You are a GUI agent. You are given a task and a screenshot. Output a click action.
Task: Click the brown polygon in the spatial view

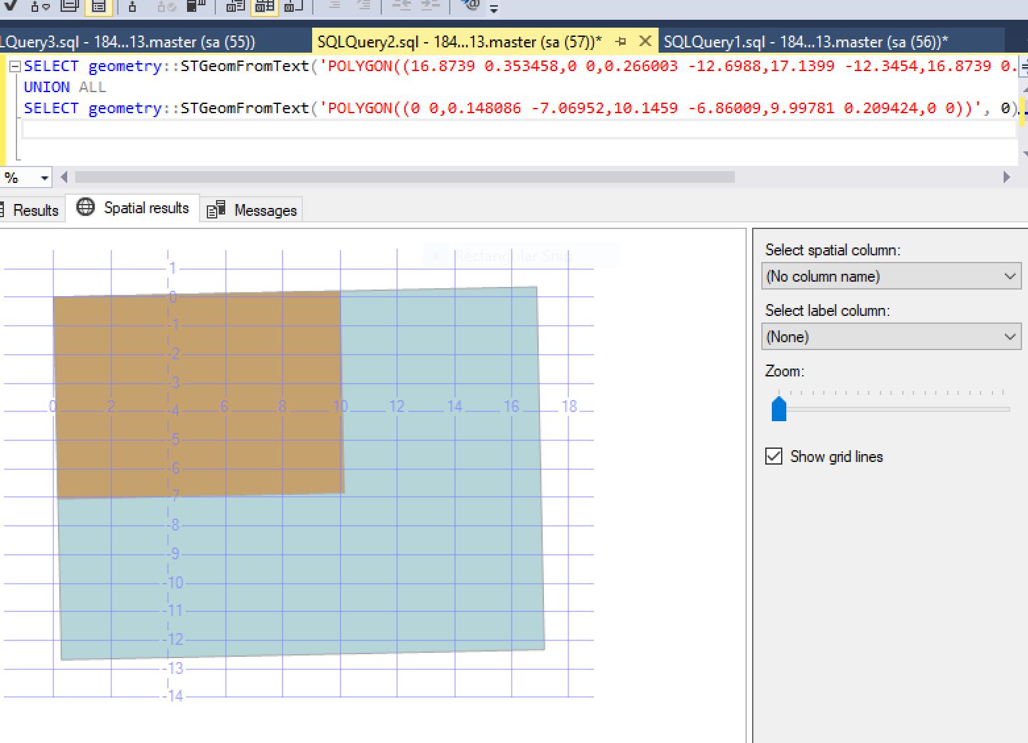(198, 395)
